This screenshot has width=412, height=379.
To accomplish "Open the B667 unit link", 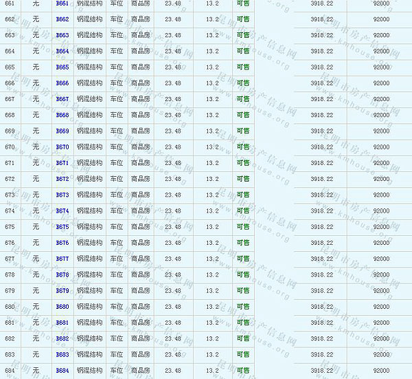I will (x=62, y=99).
